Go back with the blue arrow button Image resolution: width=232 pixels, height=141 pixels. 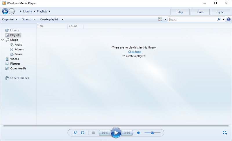[5, 11]
